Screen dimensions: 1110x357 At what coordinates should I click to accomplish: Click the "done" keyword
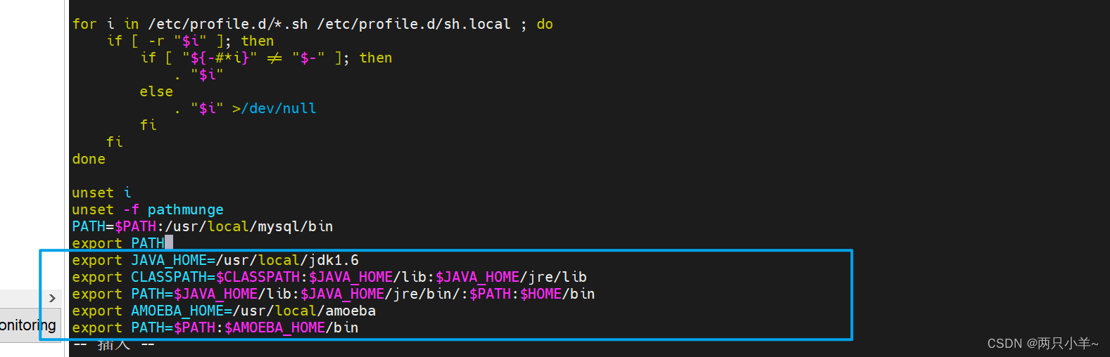(89, 159)
